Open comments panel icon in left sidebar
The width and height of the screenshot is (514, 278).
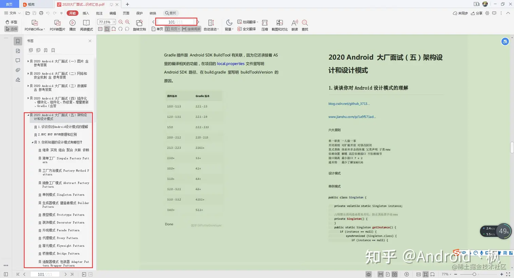coord(18,60)
